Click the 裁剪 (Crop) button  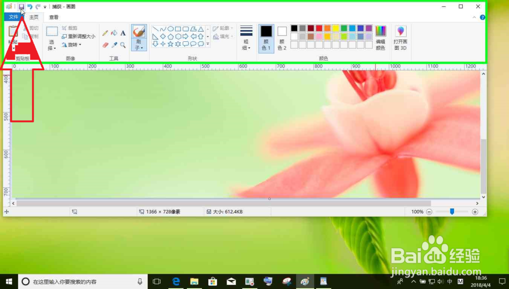pyautogui.click(x=70, y=28)
